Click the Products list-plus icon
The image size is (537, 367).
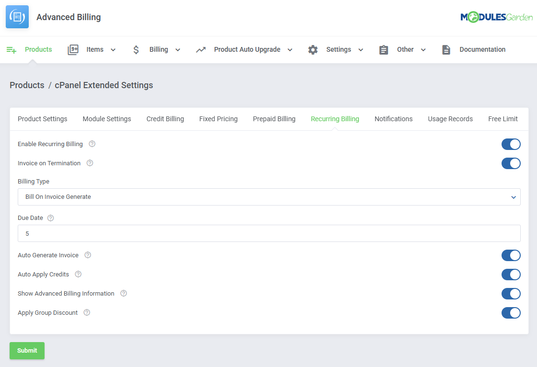click(x=11, y=50)
